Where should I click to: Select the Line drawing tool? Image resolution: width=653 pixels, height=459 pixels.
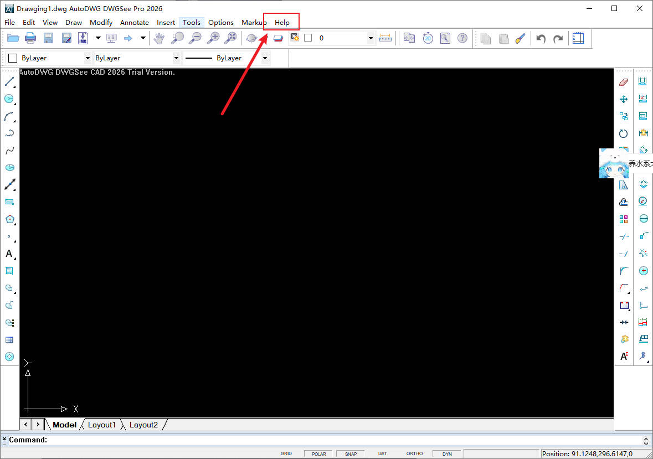pos(9,81)
